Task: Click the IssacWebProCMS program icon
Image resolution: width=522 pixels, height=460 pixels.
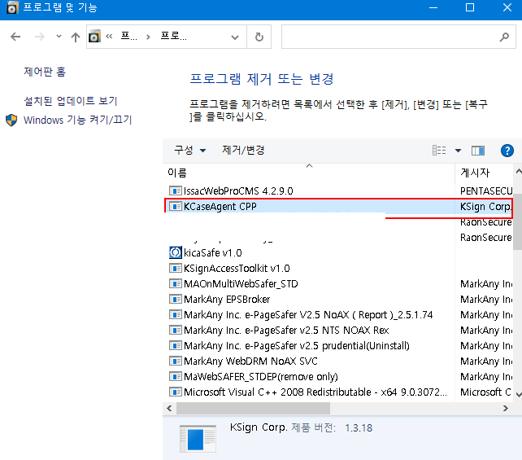Action: (175, 191)
